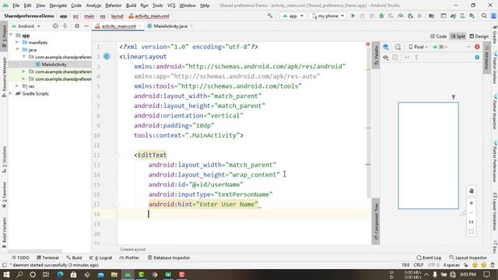The image size is (498, 280).
Task: Switch editor to Split view mode
Action: (458, 37)
